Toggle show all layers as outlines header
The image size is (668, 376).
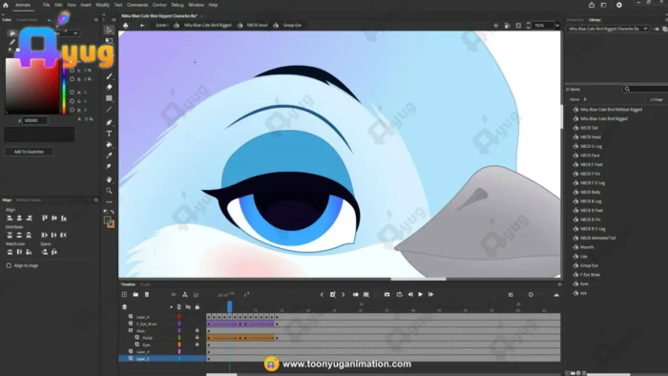(x=179, y=307)
